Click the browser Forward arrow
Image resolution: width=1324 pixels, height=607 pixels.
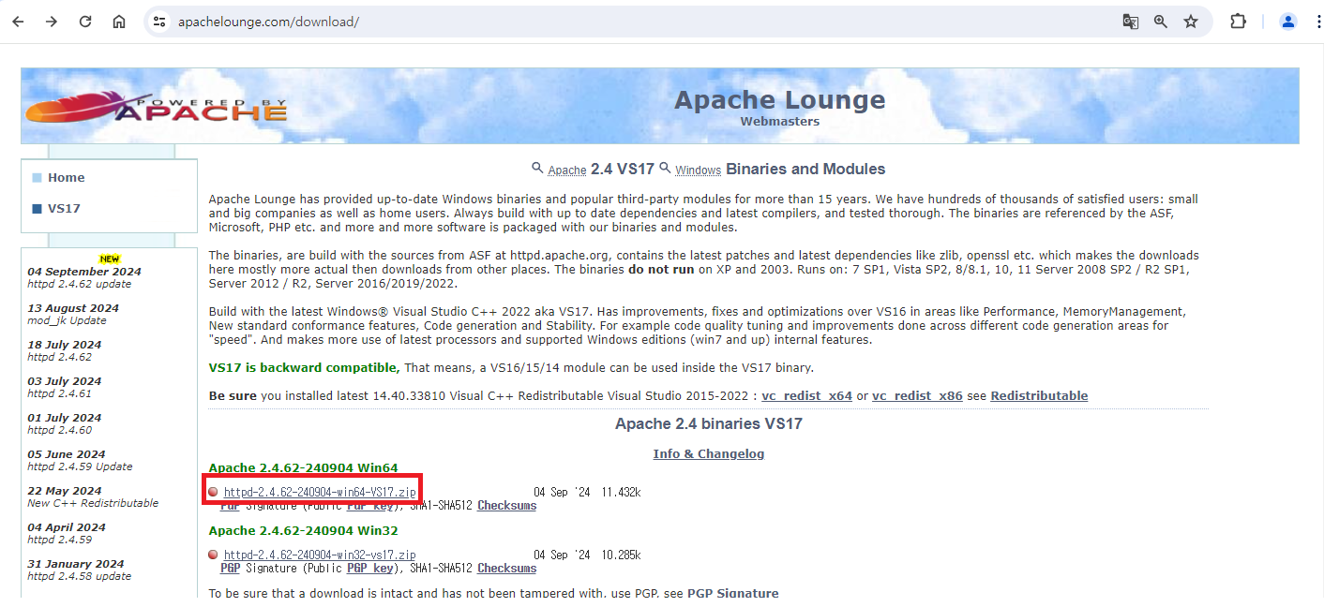click(x=52, y=22)
